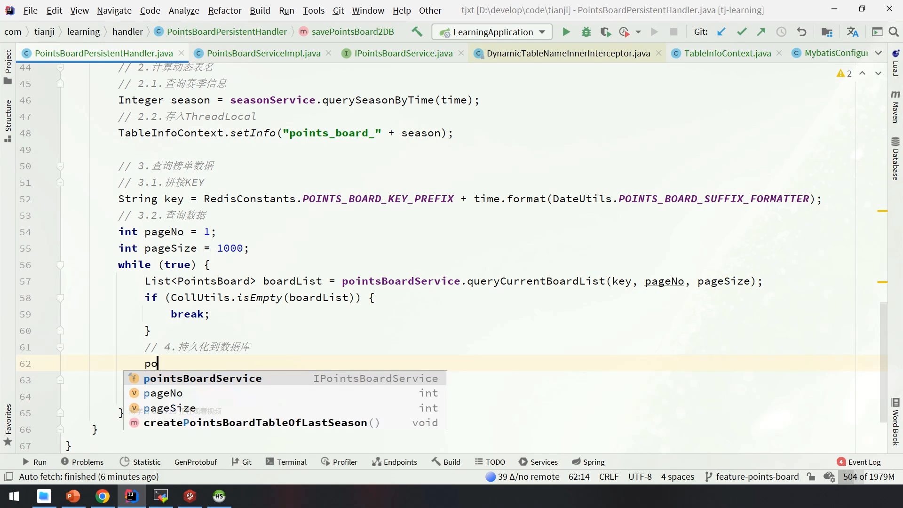This screenshot has width=903, height=508.
Task: Switch to PointsBoardServiceImpl.java tab
Action: pos(263,53)
